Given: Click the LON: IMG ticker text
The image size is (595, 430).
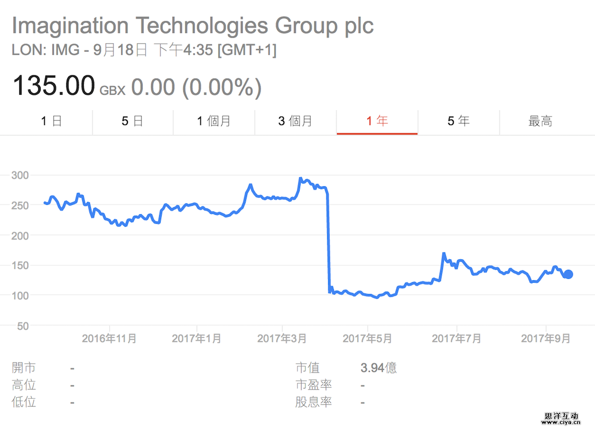Looking at the screenshot, I should click(x=45, y=51).
